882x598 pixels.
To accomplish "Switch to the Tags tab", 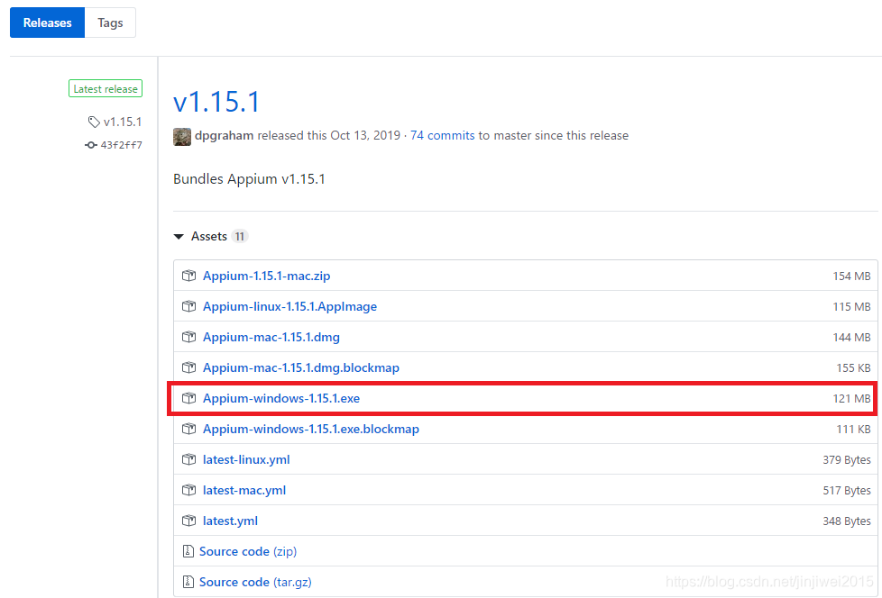I will click(x=110, y=23).
